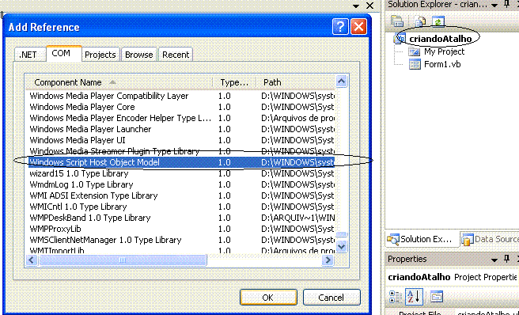Refresh the Solution Explorer tree
This screenshot has height=315, width=519.
click(438, 22)
